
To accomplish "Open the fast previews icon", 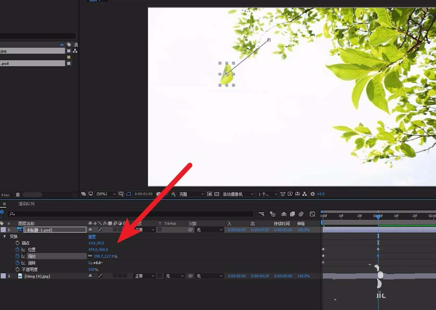I will coord(290,194).
